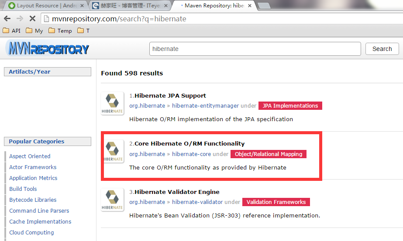Close the Layout Resource tab

click(82, 6)
